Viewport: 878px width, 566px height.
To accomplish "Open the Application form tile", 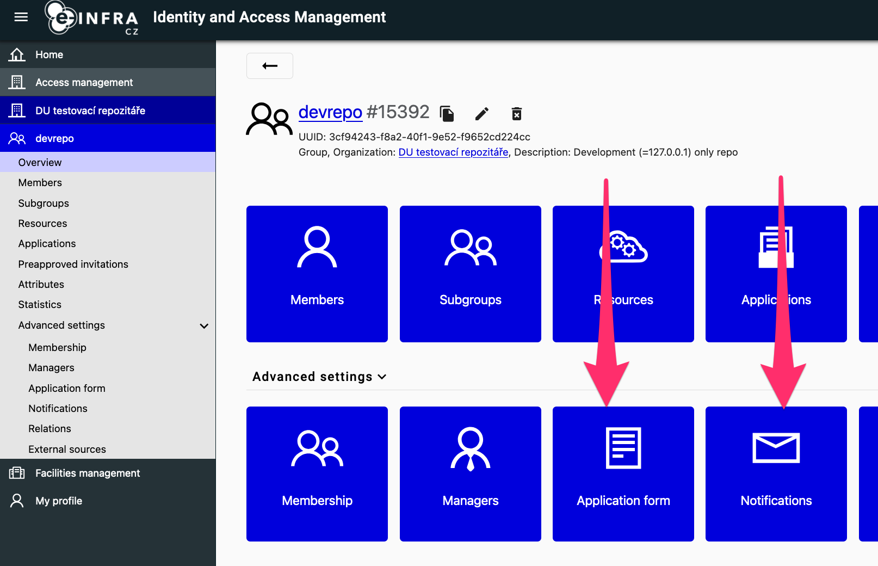I will [623, 473].
